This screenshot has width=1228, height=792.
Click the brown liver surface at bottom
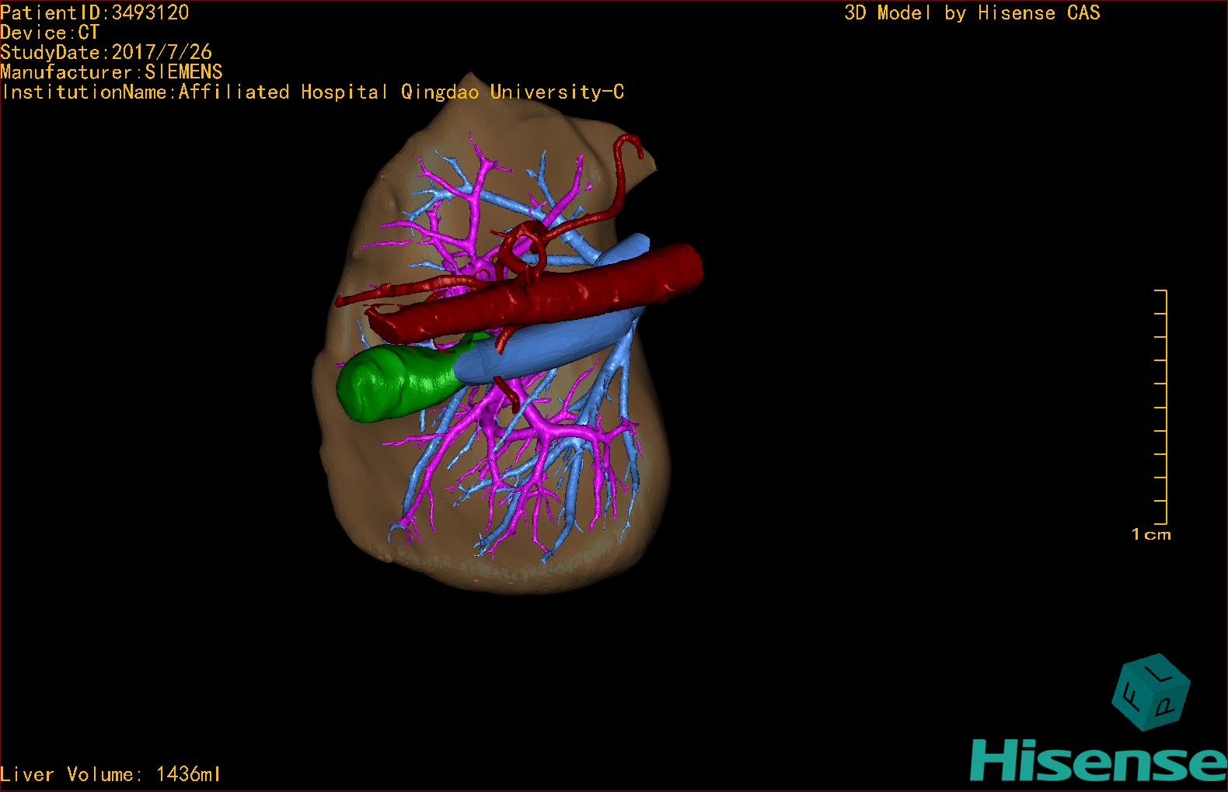[497, 571]
